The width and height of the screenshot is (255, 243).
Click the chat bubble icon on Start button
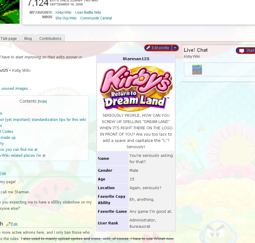pos(241,51)
